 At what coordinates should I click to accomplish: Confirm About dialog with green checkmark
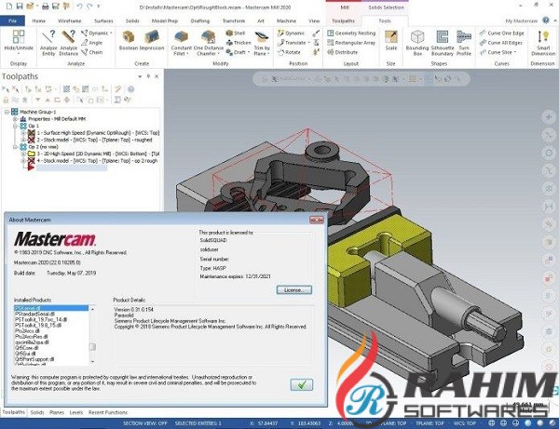click(x=301, y=382)
